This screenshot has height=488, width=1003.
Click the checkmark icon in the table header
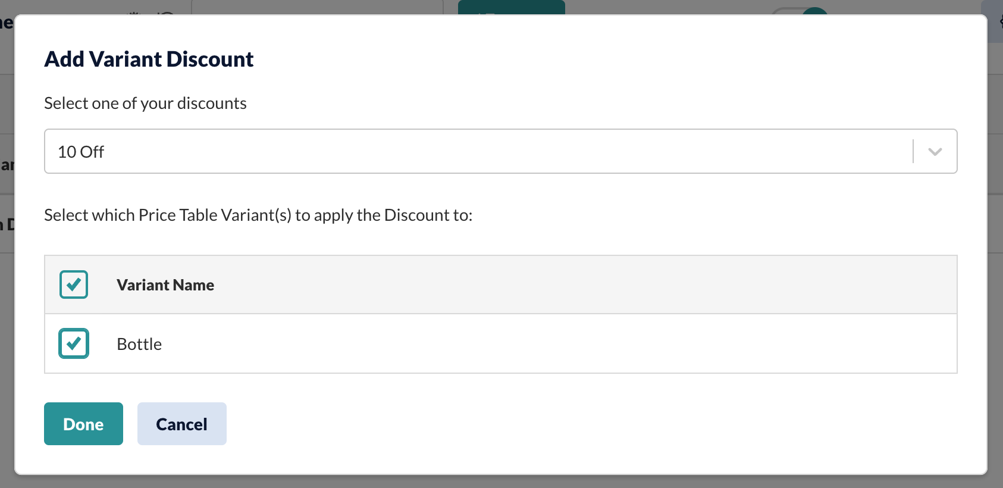[x=74, y=284]
